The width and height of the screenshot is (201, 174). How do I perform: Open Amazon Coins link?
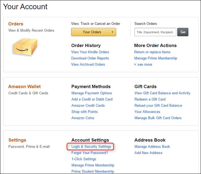click(x=83, y=118)
